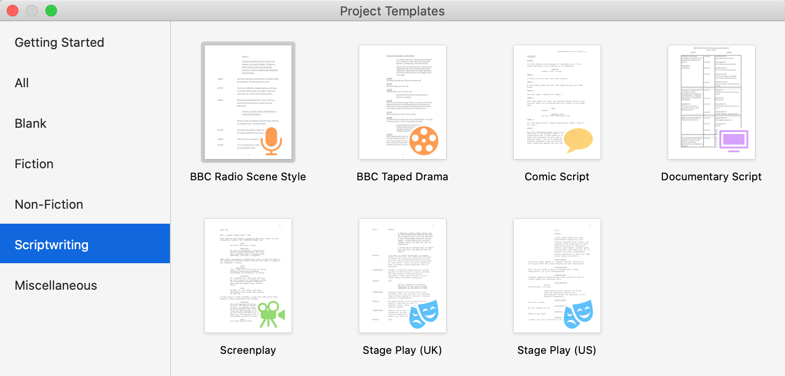Viewport: 785px width, 376px height.
Task: Select the Documentary Script template thumbnail
Action: (712, 102)
